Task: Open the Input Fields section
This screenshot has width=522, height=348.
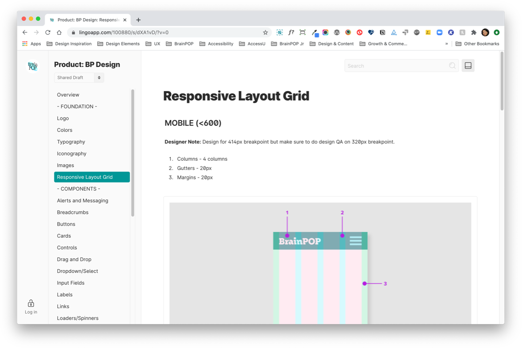Action: 71,283
